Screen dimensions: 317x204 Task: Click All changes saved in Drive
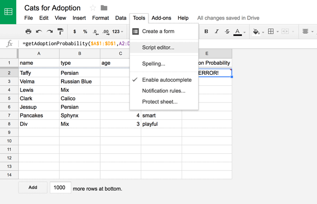(228, 18)
